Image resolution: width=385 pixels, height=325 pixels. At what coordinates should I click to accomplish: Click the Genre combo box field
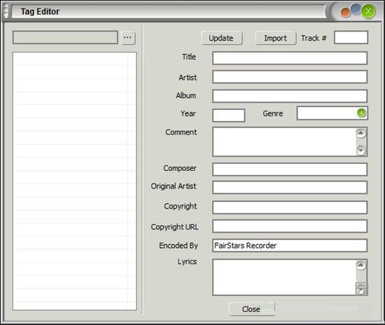[x=332, y=113]
